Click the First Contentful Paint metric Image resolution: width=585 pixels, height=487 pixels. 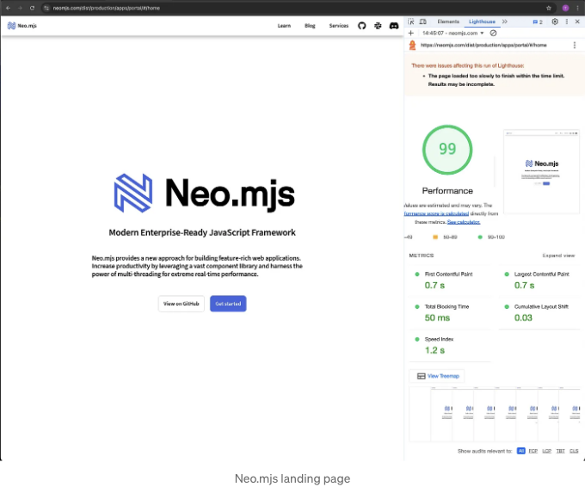pos(450,280)
